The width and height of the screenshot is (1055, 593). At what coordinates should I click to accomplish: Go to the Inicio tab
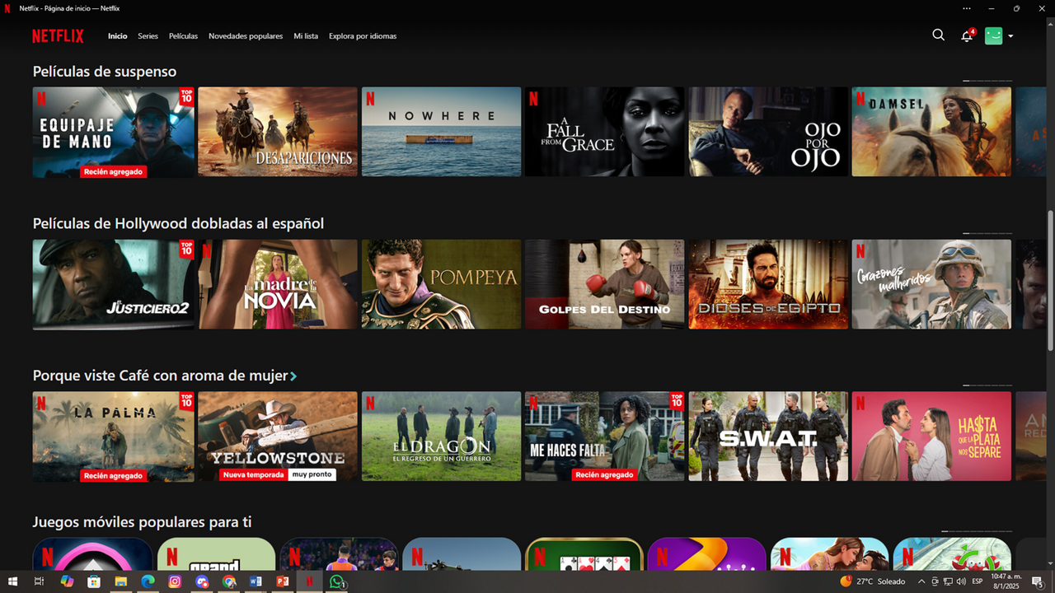pyautogui.click(x=118, y=36)
